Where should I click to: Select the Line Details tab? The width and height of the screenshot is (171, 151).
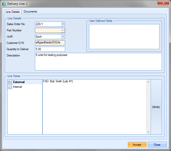13,12
